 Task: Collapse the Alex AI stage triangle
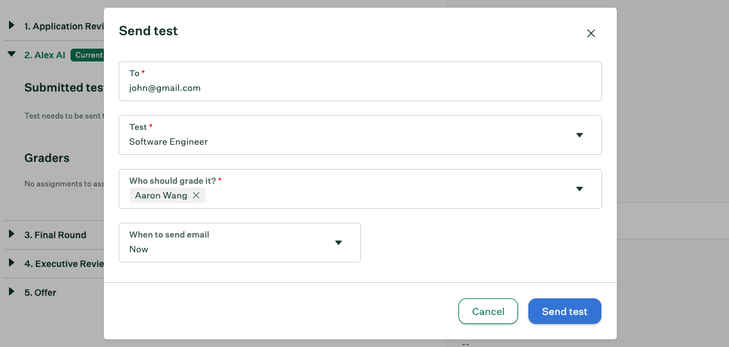tap(11, 54)
